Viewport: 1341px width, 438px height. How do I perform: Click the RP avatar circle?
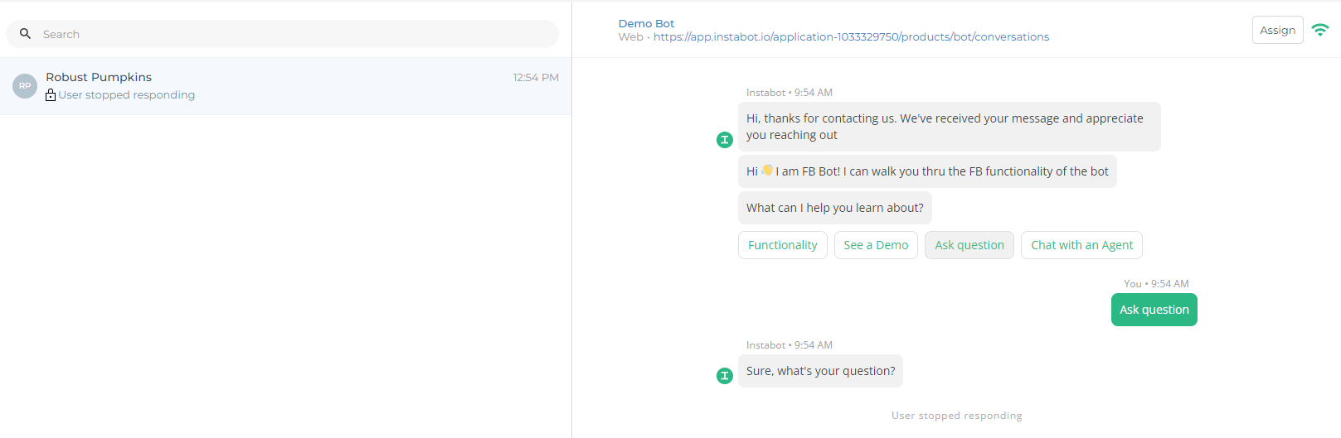coord(25,86)
